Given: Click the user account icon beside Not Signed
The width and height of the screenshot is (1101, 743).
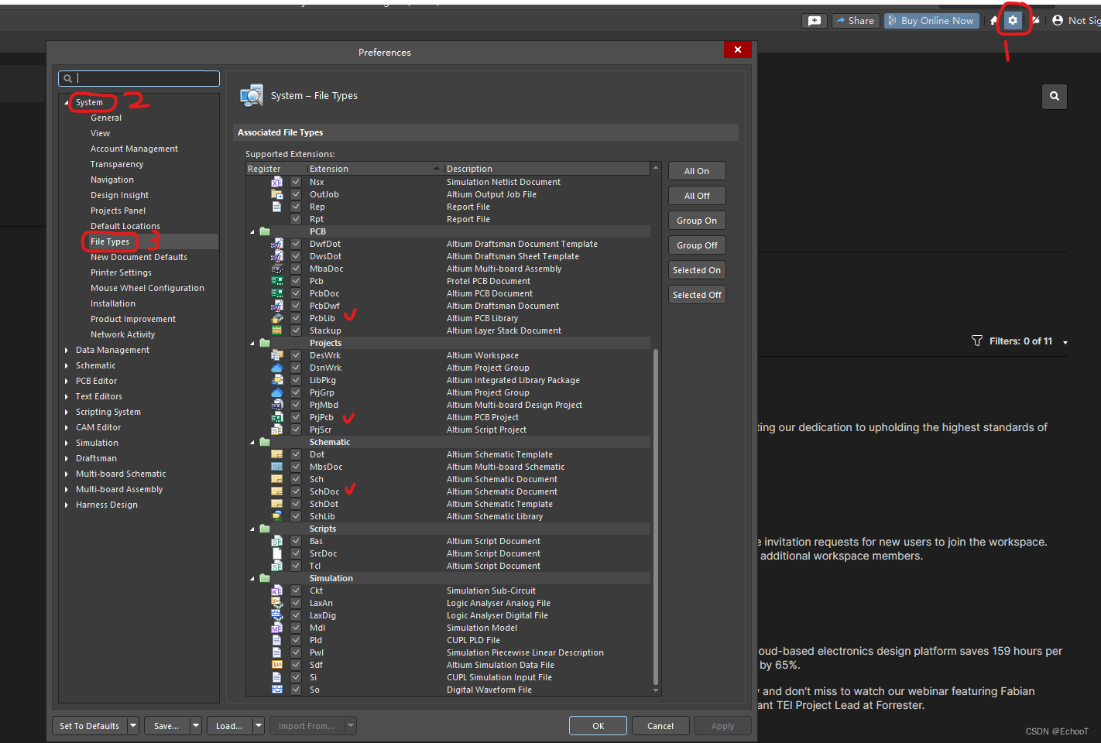Looking at the screenshot, I should pyautogui.click(x=1058, y=21).
